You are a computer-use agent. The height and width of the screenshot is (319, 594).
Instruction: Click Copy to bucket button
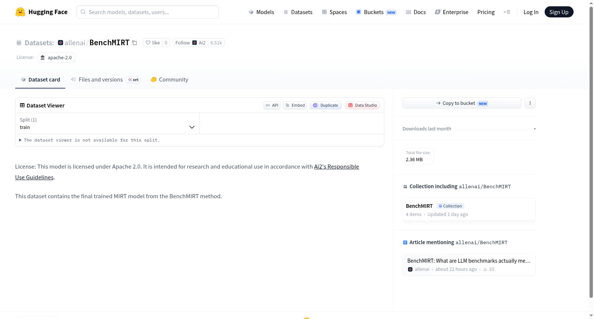tap(462, 103)
